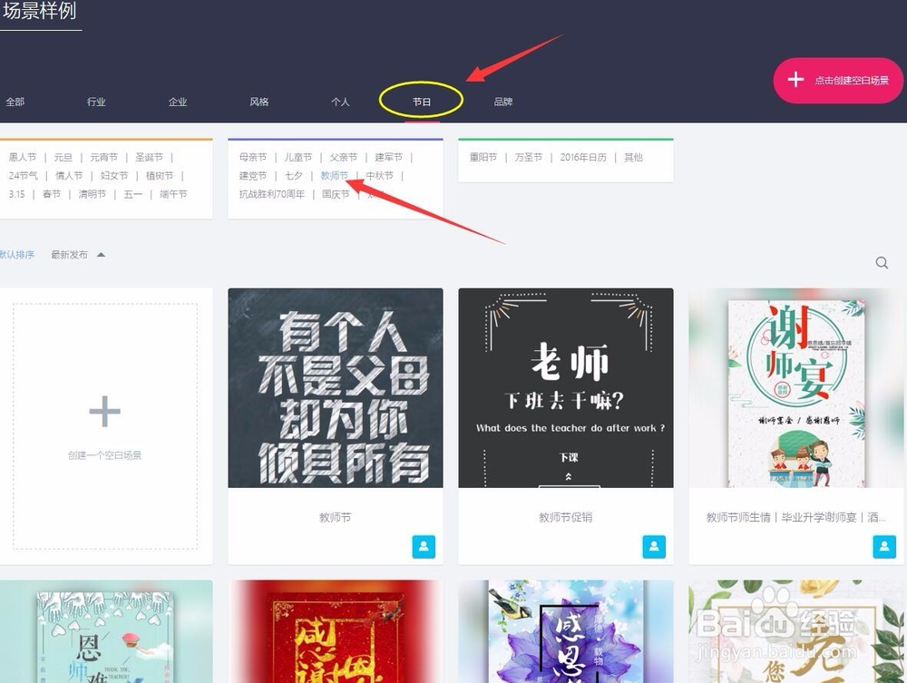The height and width of the screenshot is (683, 907).
Task: Switch to the 品牌 tab
Action: coord(503,102)
